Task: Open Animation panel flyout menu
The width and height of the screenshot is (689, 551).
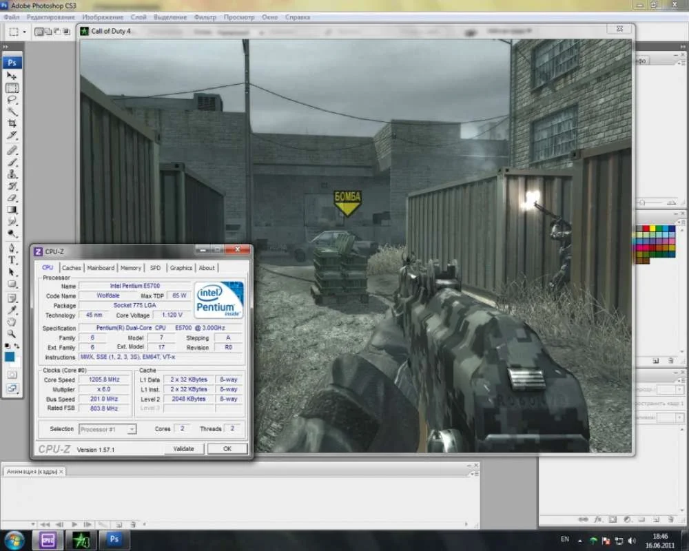Action: pyautogui.click(x=475, y=474)
